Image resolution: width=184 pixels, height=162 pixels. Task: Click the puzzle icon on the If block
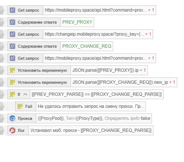click(x=12, y=94)
